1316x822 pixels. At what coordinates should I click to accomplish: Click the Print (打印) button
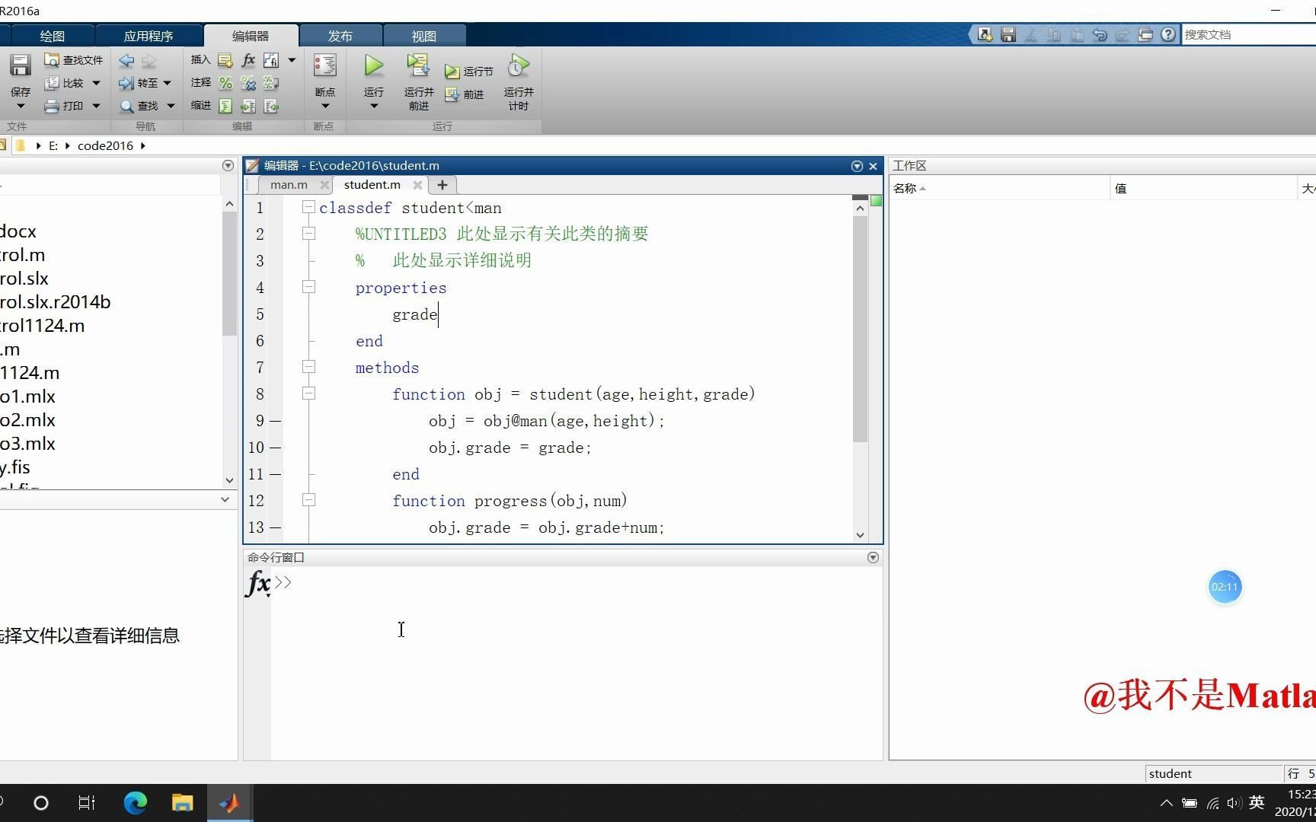[64, 106]
